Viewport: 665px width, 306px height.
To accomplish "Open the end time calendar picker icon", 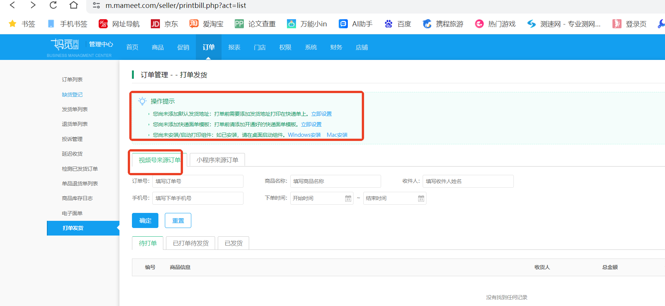I will pos(421,198).
